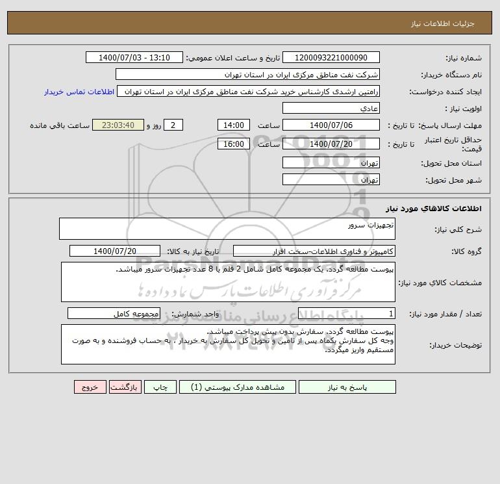
Task: Click the label شماره نیاز
Action: [464, 58]
